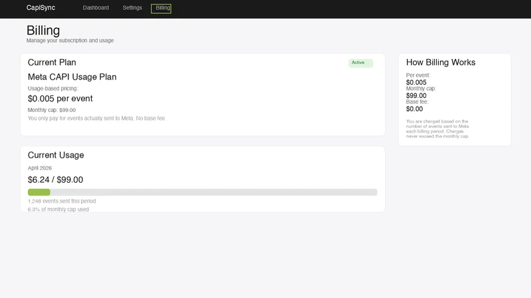Screen dimensions: 531x298
Task: Click '1,248 events sent this period'
Action: [x=62, y=201]
